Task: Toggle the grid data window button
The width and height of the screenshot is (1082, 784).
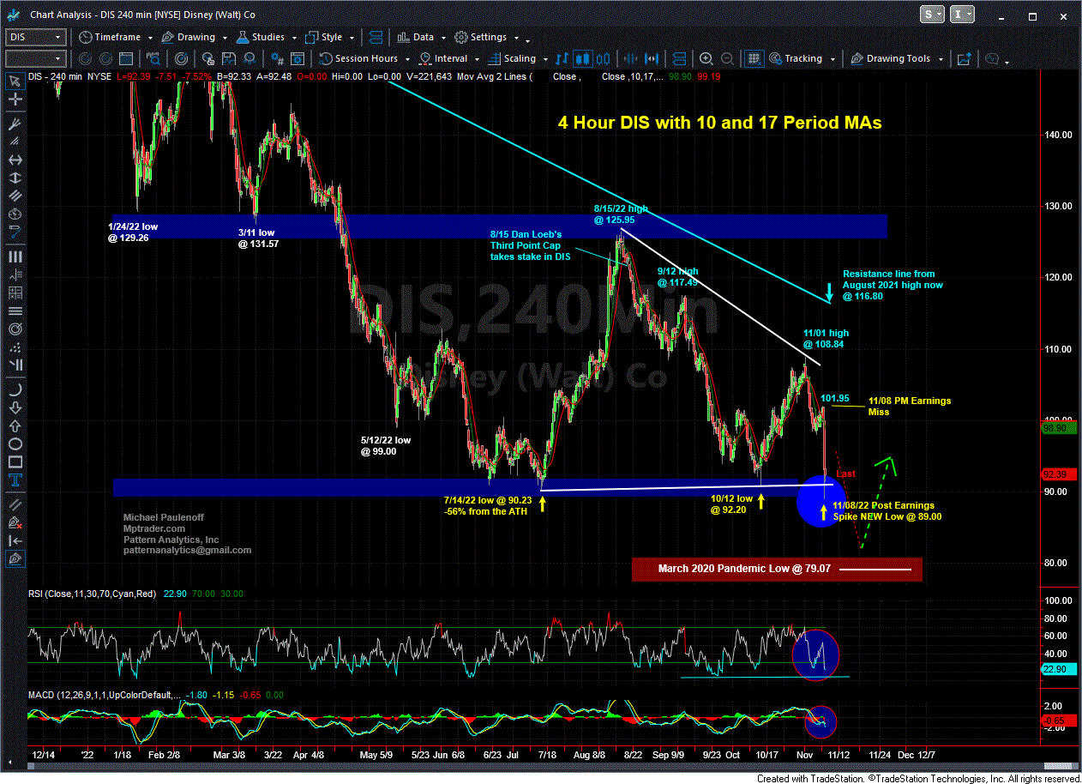Action: tap(754, 58)
